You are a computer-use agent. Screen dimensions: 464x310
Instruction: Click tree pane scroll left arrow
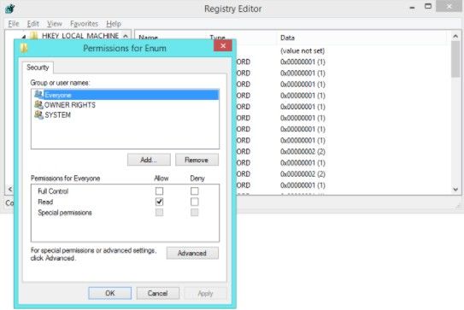coord(9,189)
